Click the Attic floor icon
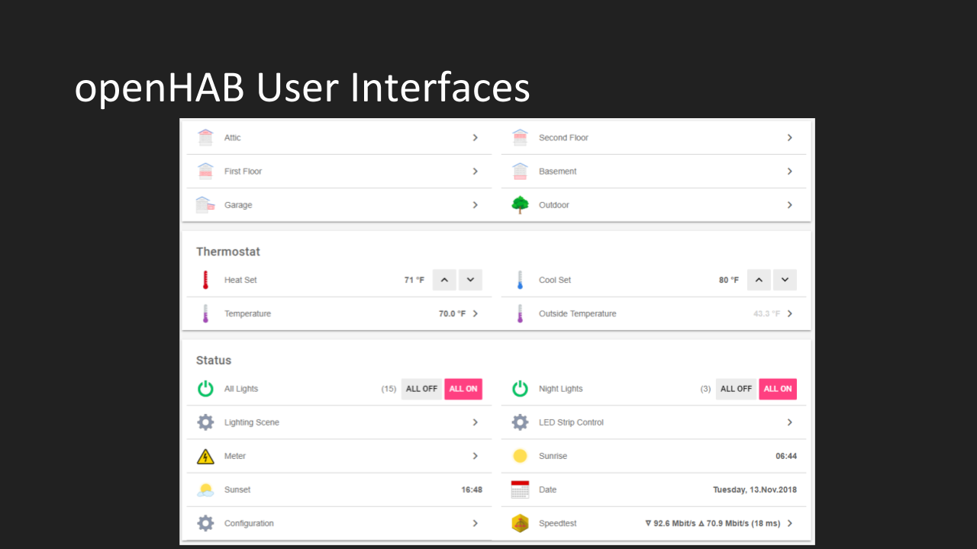977x549 pixels. click(205, 138)
